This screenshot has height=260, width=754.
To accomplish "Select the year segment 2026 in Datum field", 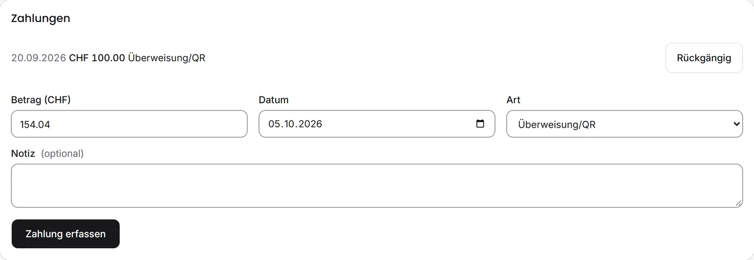I will (x=311, y=124).
